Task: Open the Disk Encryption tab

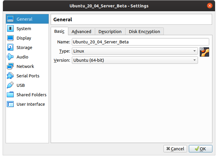Action: pyautogui.click(x=144, y=32)
